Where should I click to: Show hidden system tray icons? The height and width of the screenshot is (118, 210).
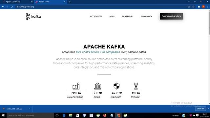pos(187,115)
